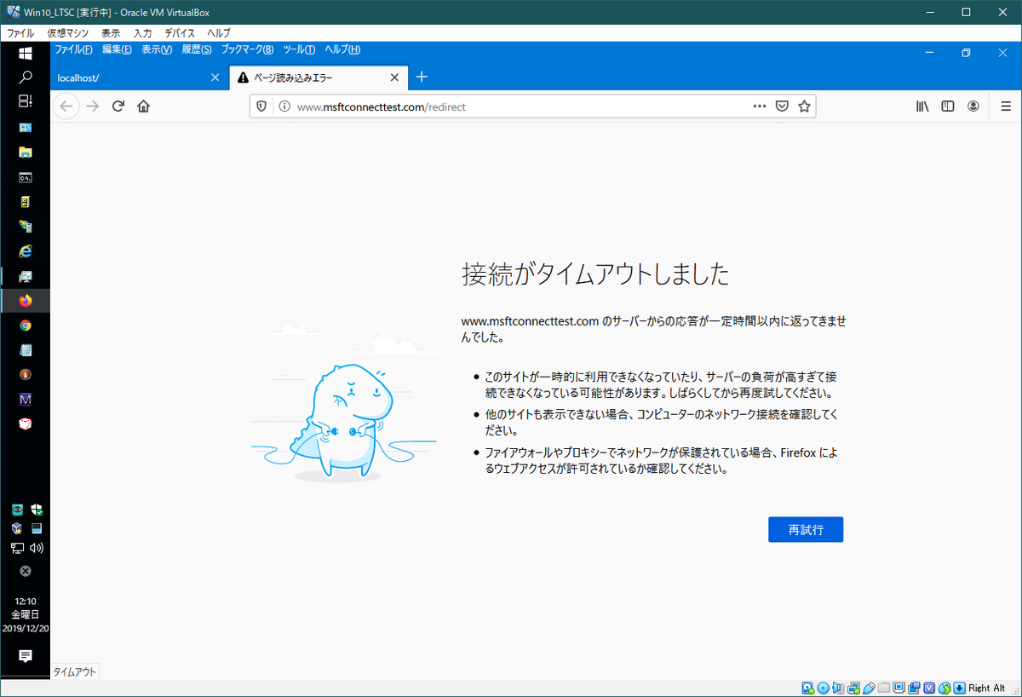
Task: Click VirtualBox shared folders indicator
Action: 884,688
